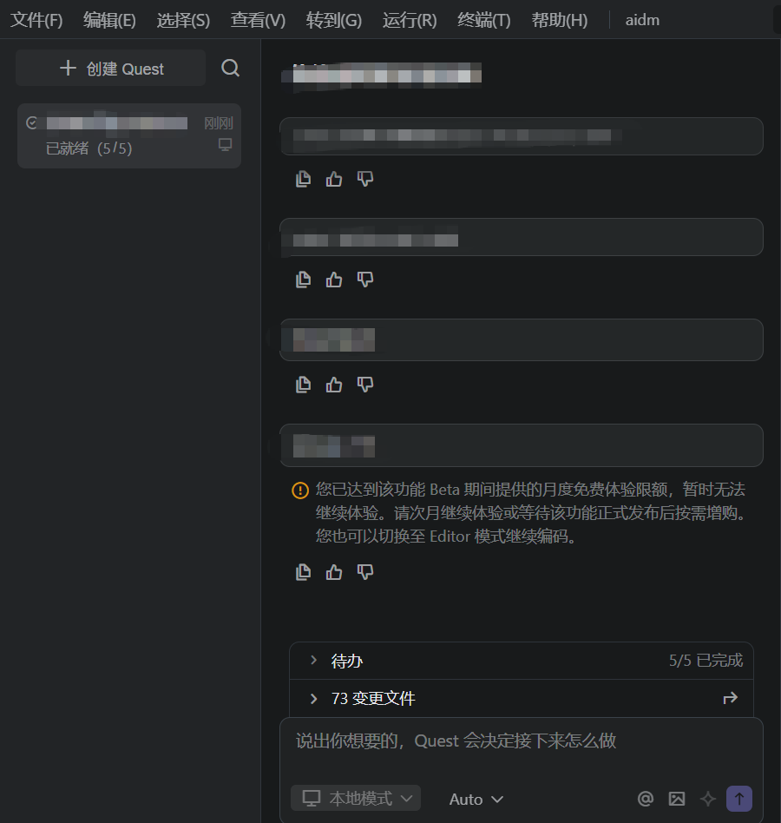
Task: Click the image attachment icon
Action: 677,798
